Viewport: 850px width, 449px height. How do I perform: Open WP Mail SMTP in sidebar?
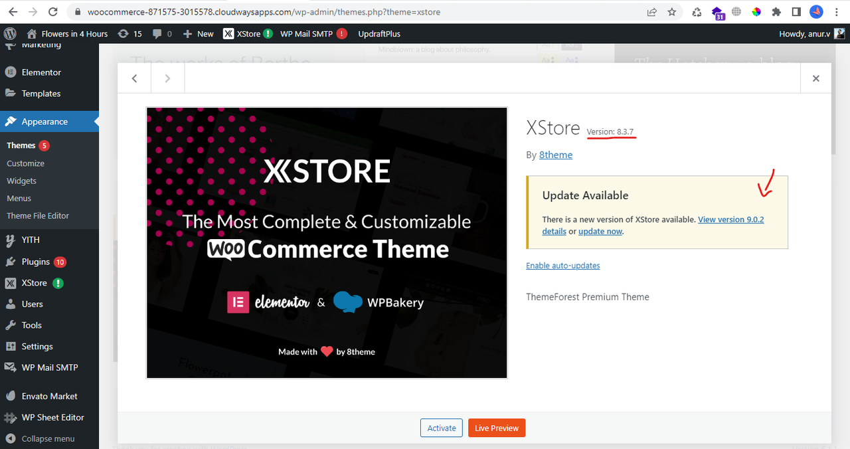point(49,367)
